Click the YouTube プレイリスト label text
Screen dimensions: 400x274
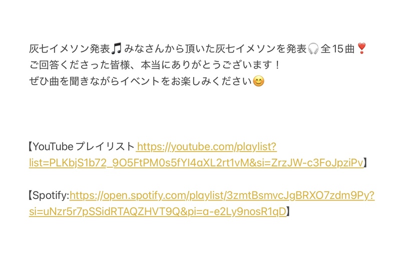[x=84, y=147]
